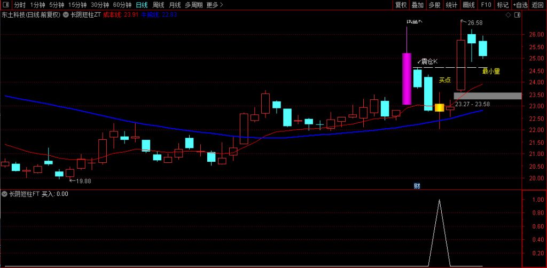This screenshot has height=268, width=547.
Task: Click the magenta long candle on chart
Action: click(407, 78)
